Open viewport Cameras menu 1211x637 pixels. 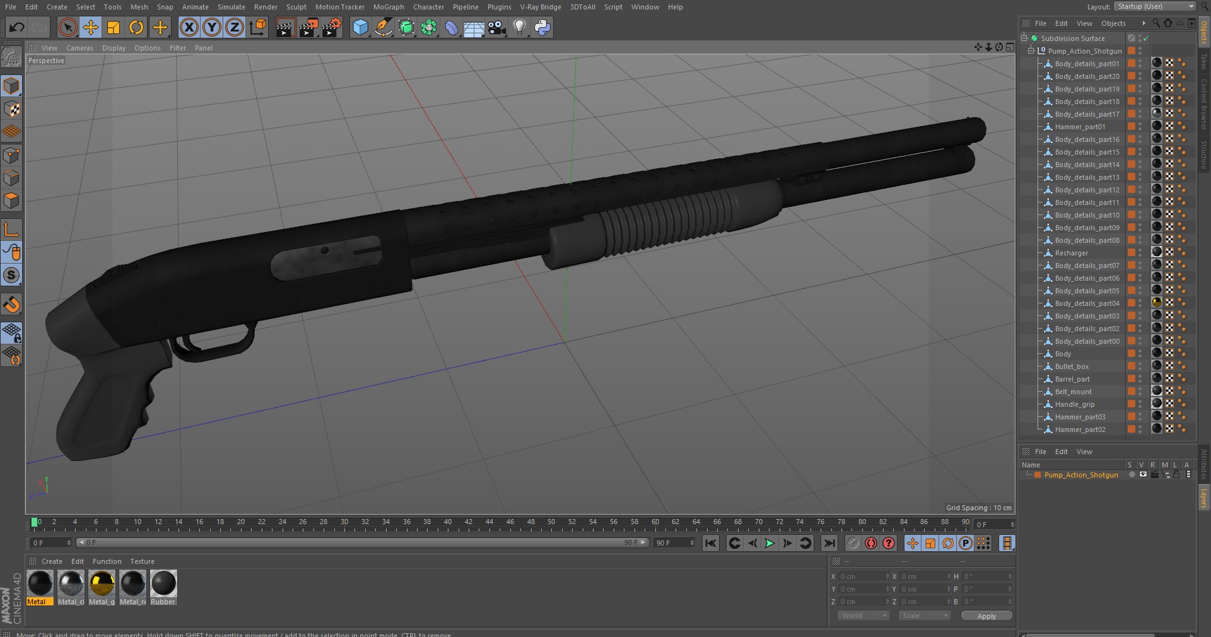click(x=79, y=48)
